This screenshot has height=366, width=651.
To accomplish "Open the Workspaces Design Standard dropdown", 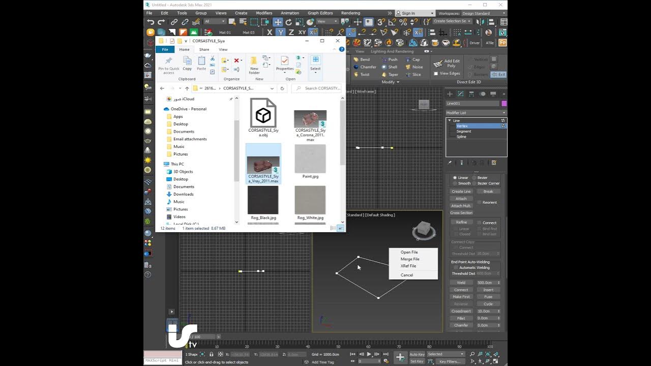I will pos(484,13).
